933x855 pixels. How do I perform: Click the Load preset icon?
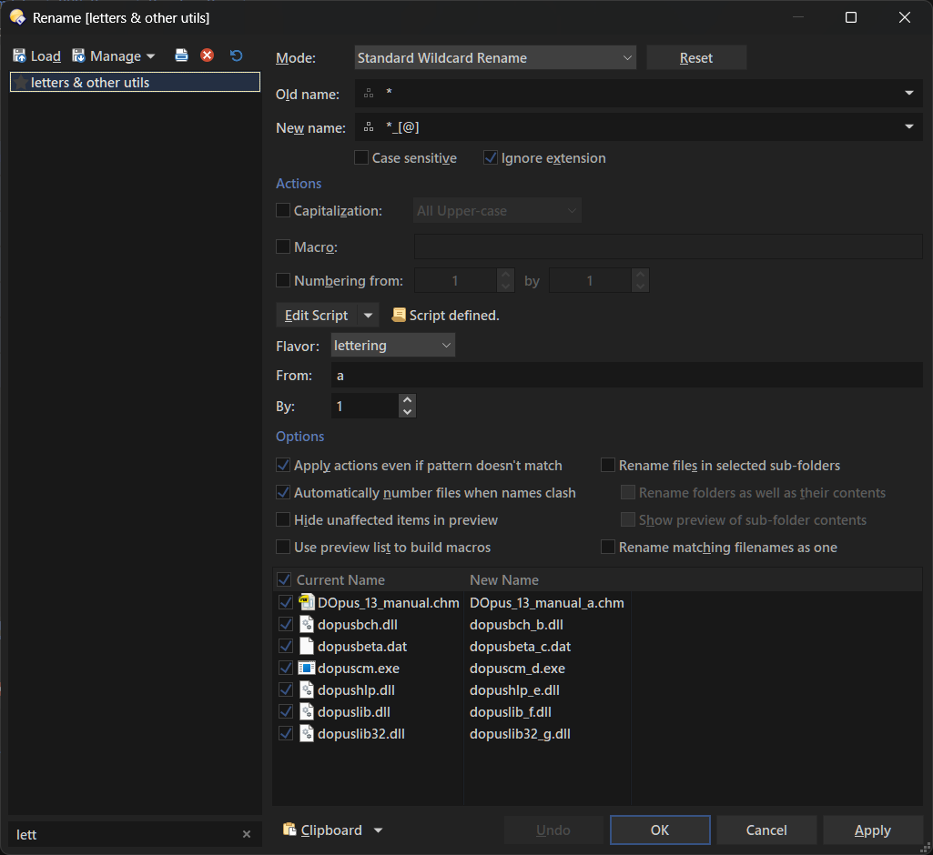pyautogui.click(x=36, y=56)
